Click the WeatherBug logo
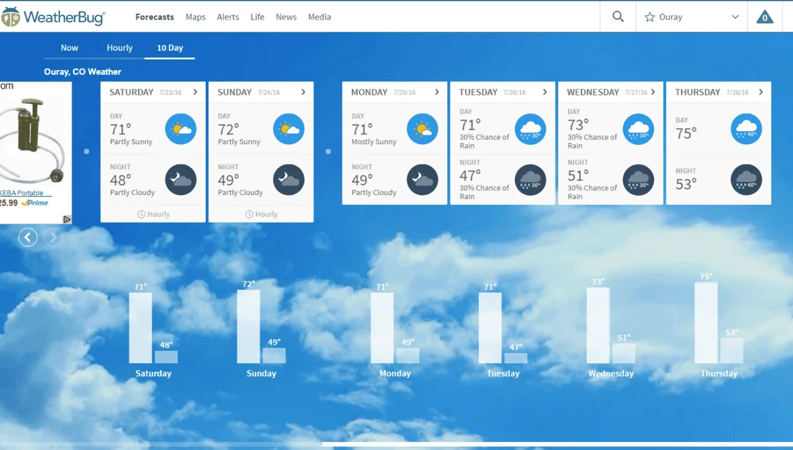 53,17
